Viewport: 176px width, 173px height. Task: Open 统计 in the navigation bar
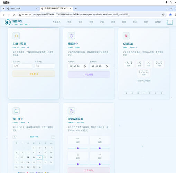click(146, 22)
